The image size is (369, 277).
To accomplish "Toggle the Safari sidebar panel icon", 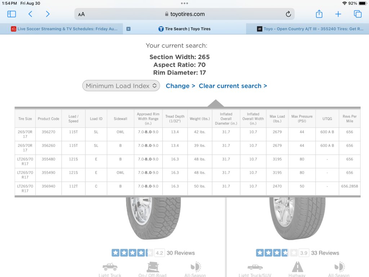I will tap(12, 14).
